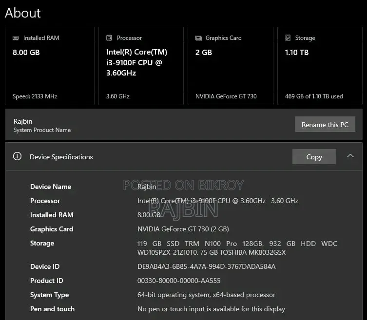The width and height of the screenshot is (367, 320).
Task: Click the processor value in specifications list
Action: (x=218, y=201)
